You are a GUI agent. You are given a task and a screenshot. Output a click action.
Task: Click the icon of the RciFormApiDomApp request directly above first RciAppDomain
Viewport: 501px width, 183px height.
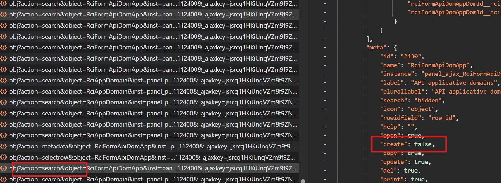[x=3, y=69]
